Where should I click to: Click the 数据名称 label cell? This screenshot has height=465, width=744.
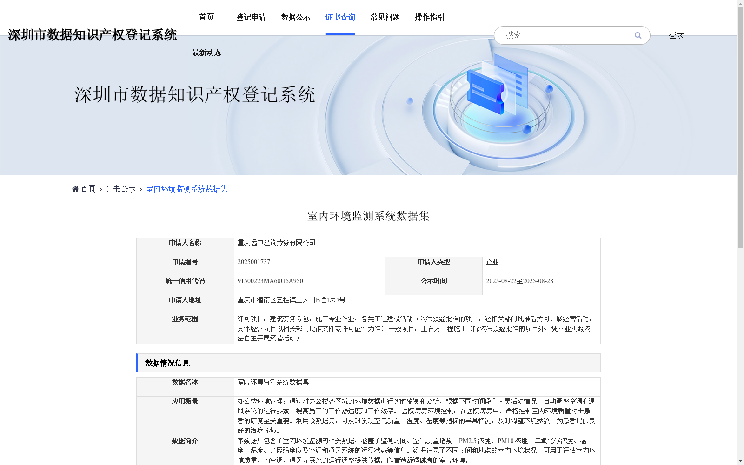(185, 387)
